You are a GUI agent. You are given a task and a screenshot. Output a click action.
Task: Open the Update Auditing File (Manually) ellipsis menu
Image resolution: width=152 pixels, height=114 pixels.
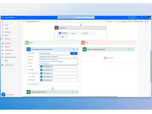(x=133, y=49)
